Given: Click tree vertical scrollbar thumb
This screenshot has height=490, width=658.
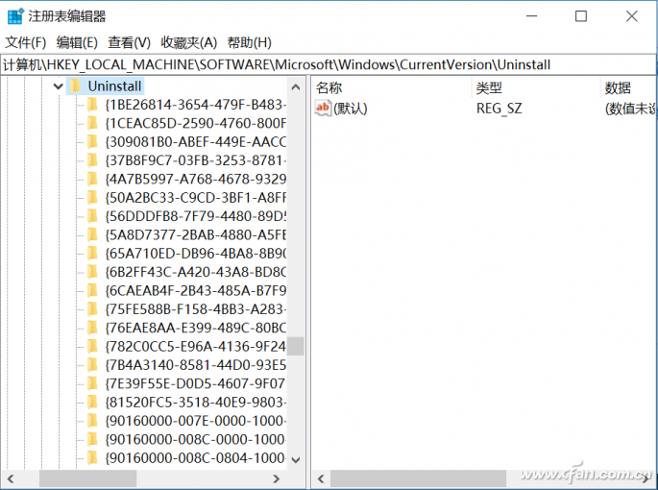Looking at the screenshot, I should [x=296, y=346].
